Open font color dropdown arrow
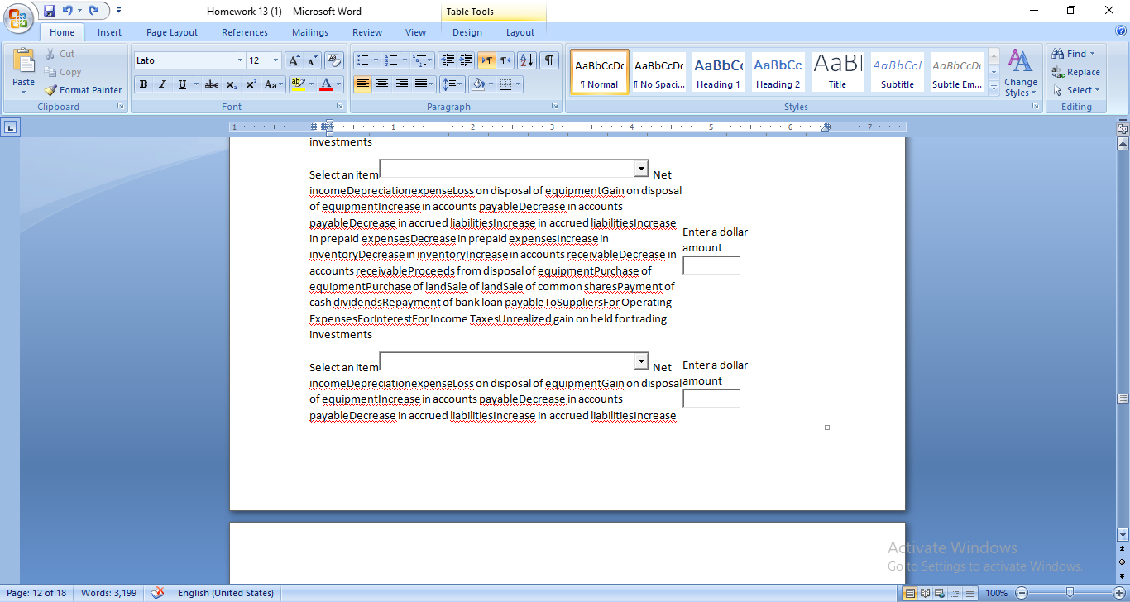Screen dimensions: 1130x602 [340, 84]
